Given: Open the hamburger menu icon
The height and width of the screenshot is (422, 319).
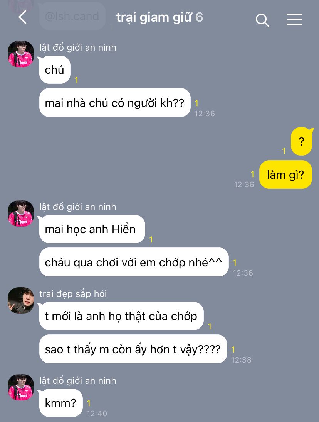Looking at the screenshot, I should tap(294, 20).
